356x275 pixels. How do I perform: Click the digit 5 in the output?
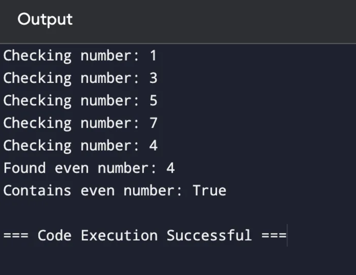pos(153,101)
